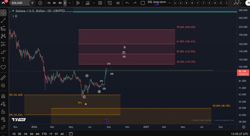Toggle lock all drawings
Screen dimensions: 250x136
(3, 112)
